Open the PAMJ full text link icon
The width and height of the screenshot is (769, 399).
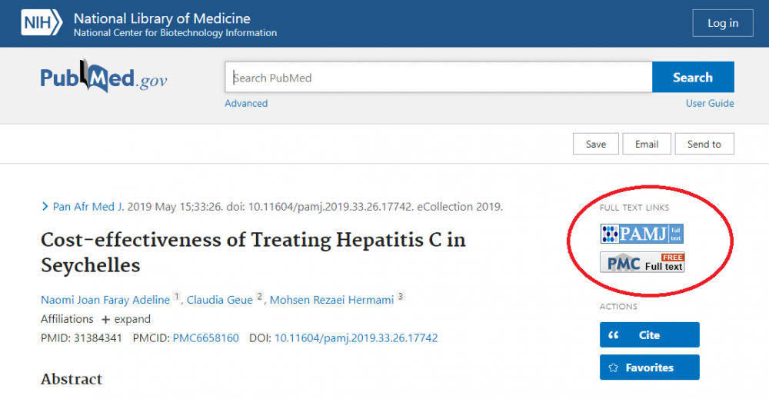tap(641, 234)
